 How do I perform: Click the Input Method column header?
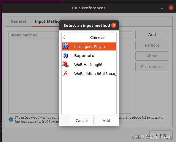24,35
